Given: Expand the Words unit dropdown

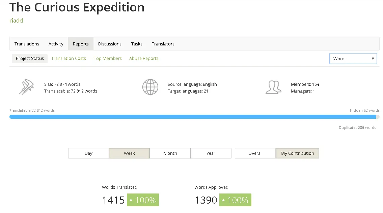Looking at the screenshot, I should click(353, 59).
